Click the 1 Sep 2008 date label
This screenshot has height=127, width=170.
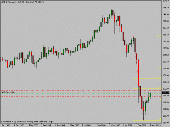[141, 125]
